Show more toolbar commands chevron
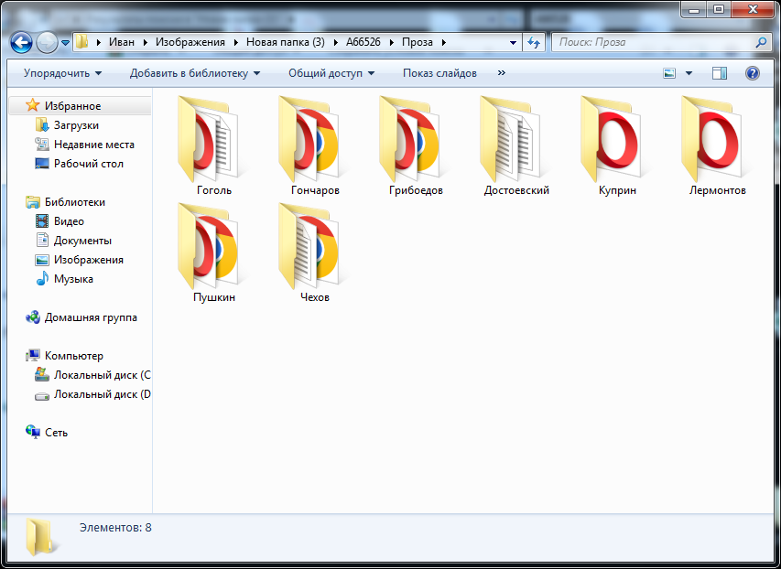This screenshot has height=569, width=781. coord(501,72)
